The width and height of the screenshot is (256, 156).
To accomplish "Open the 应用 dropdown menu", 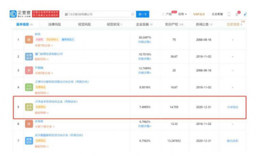I will [182, 14].
